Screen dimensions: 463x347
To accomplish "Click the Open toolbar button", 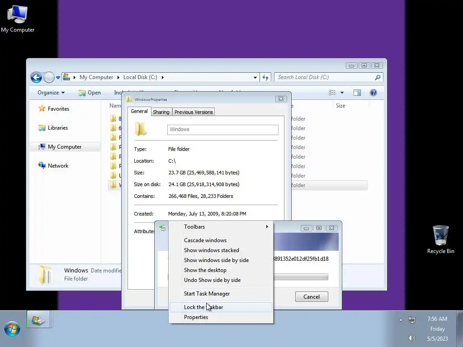I will point(90,93).
